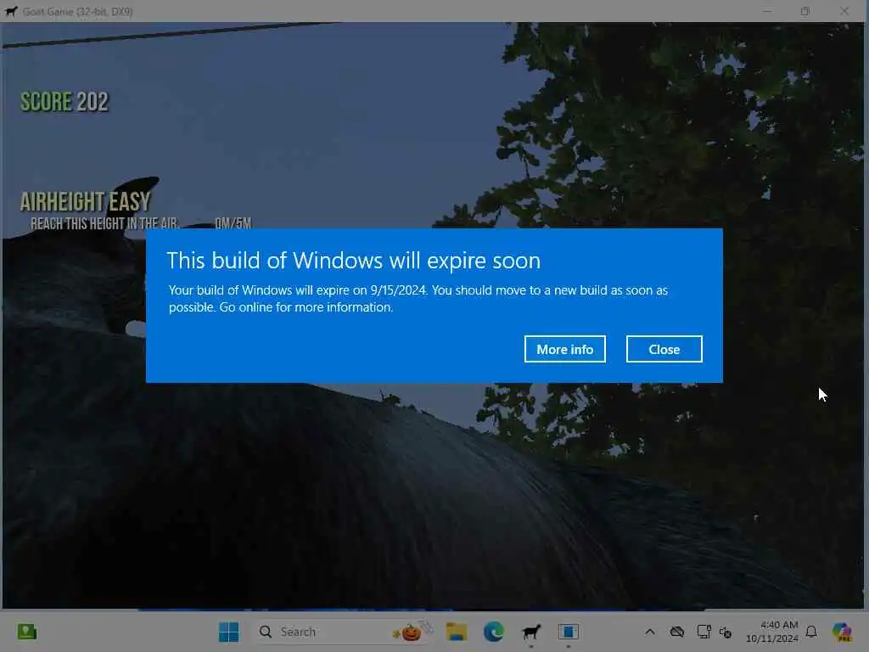Image resolution: width=869 pixels, height=652 pixels.
Task: Click the SCORE 202 text
Action: tap(64, 102)
